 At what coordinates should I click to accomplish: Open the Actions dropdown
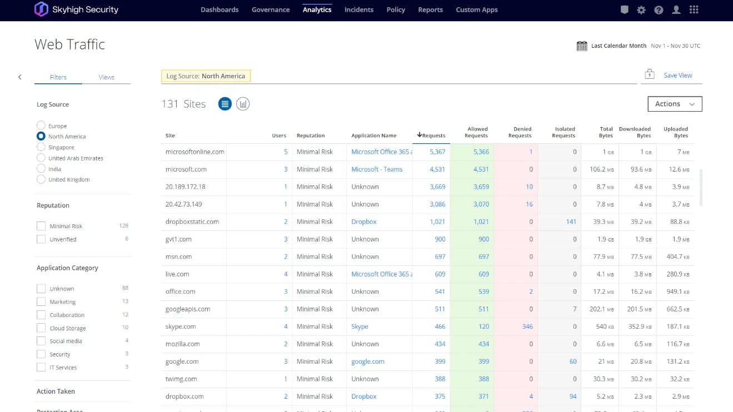point(675,104)
